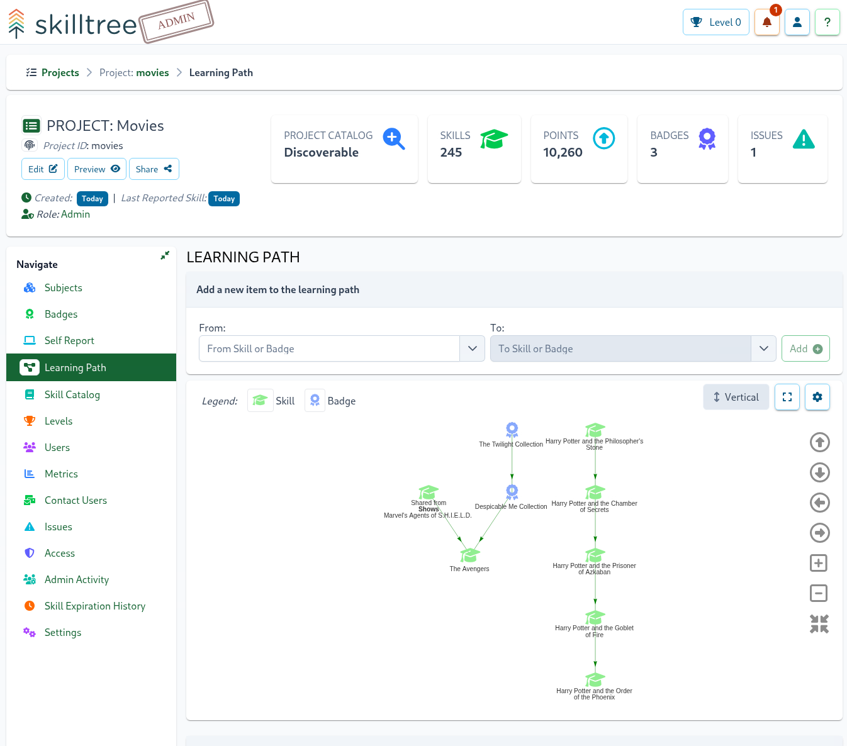Screen dimensions: 847x746
Task: Open the user profile icon
Action: [797, 22]
